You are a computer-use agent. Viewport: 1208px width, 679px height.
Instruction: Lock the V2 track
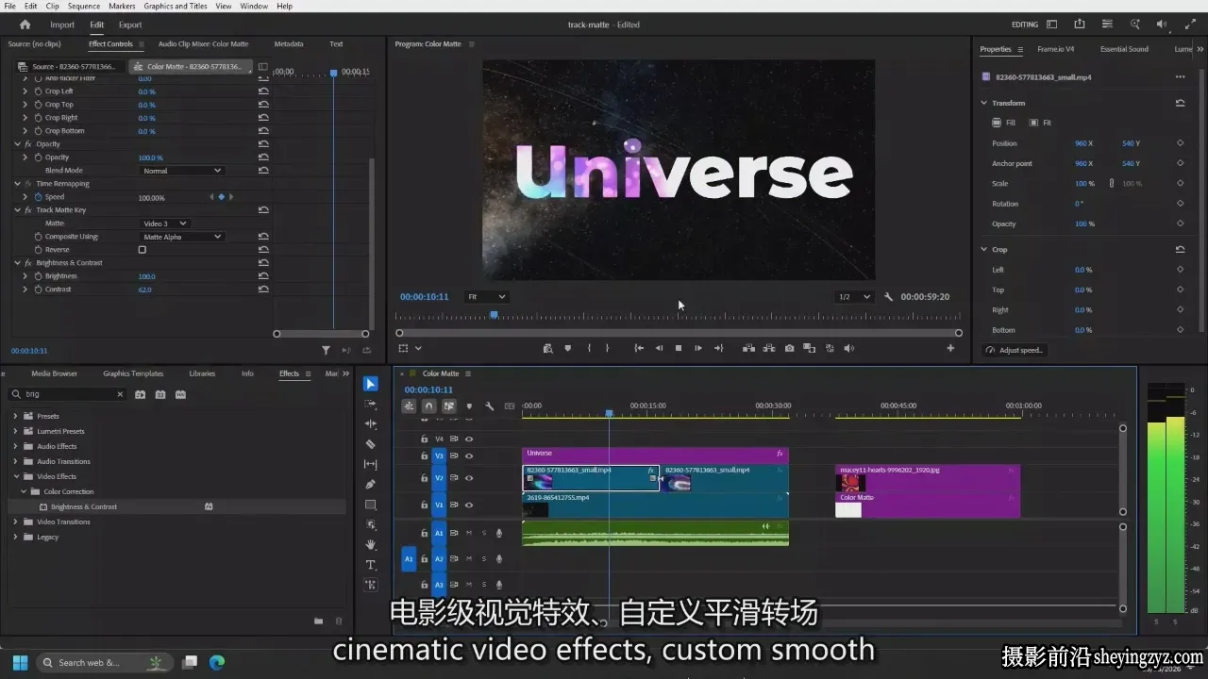pyautogui.click(x=425, y=478)
